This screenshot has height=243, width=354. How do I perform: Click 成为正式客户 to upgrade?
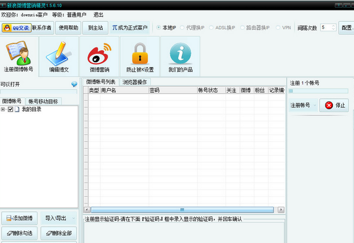tap(130, 27)
